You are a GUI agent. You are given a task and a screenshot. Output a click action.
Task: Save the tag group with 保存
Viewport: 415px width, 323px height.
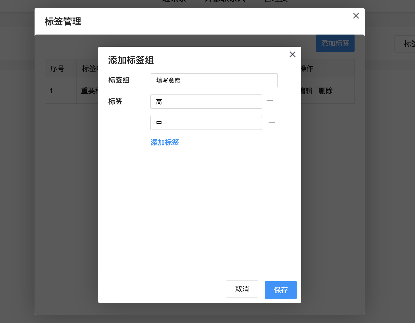(281, 290)
